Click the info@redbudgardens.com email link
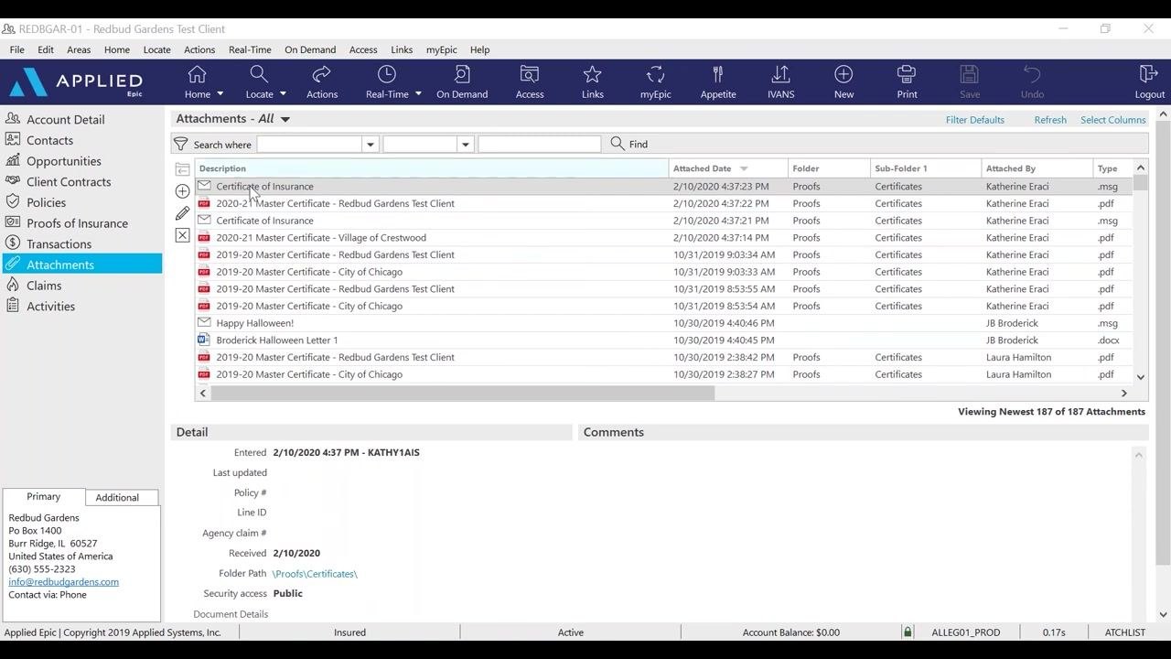The height and width of the screenshot is (659, 1171). 64,582
